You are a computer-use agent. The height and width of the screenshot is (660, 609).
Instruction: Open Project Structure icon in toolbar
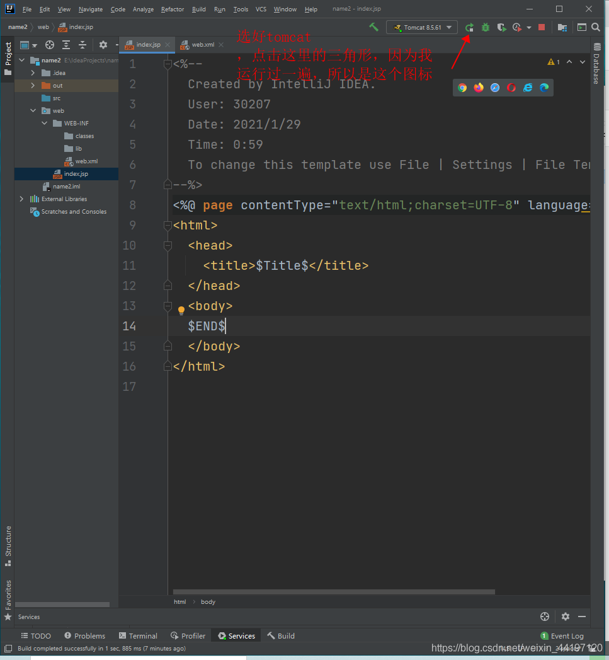(562, 28)
